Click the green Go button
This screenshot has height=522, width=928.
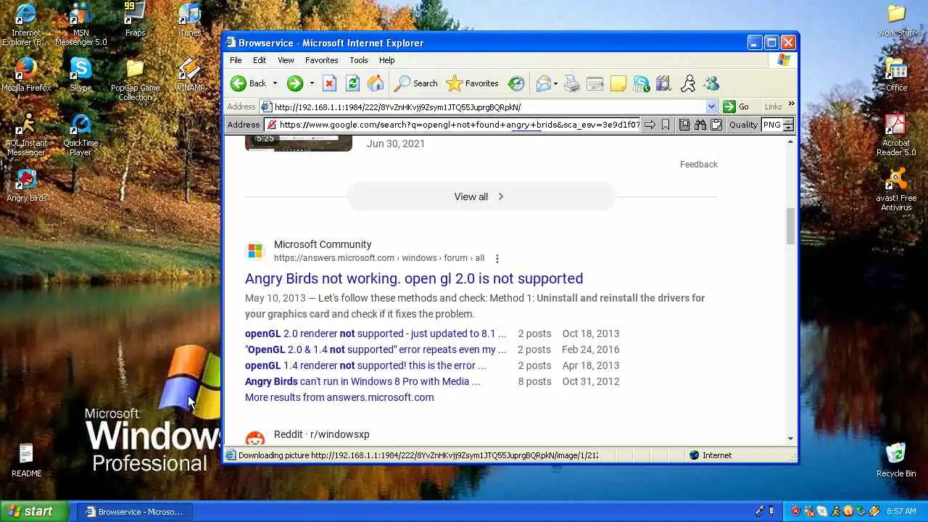pos(736,107)
